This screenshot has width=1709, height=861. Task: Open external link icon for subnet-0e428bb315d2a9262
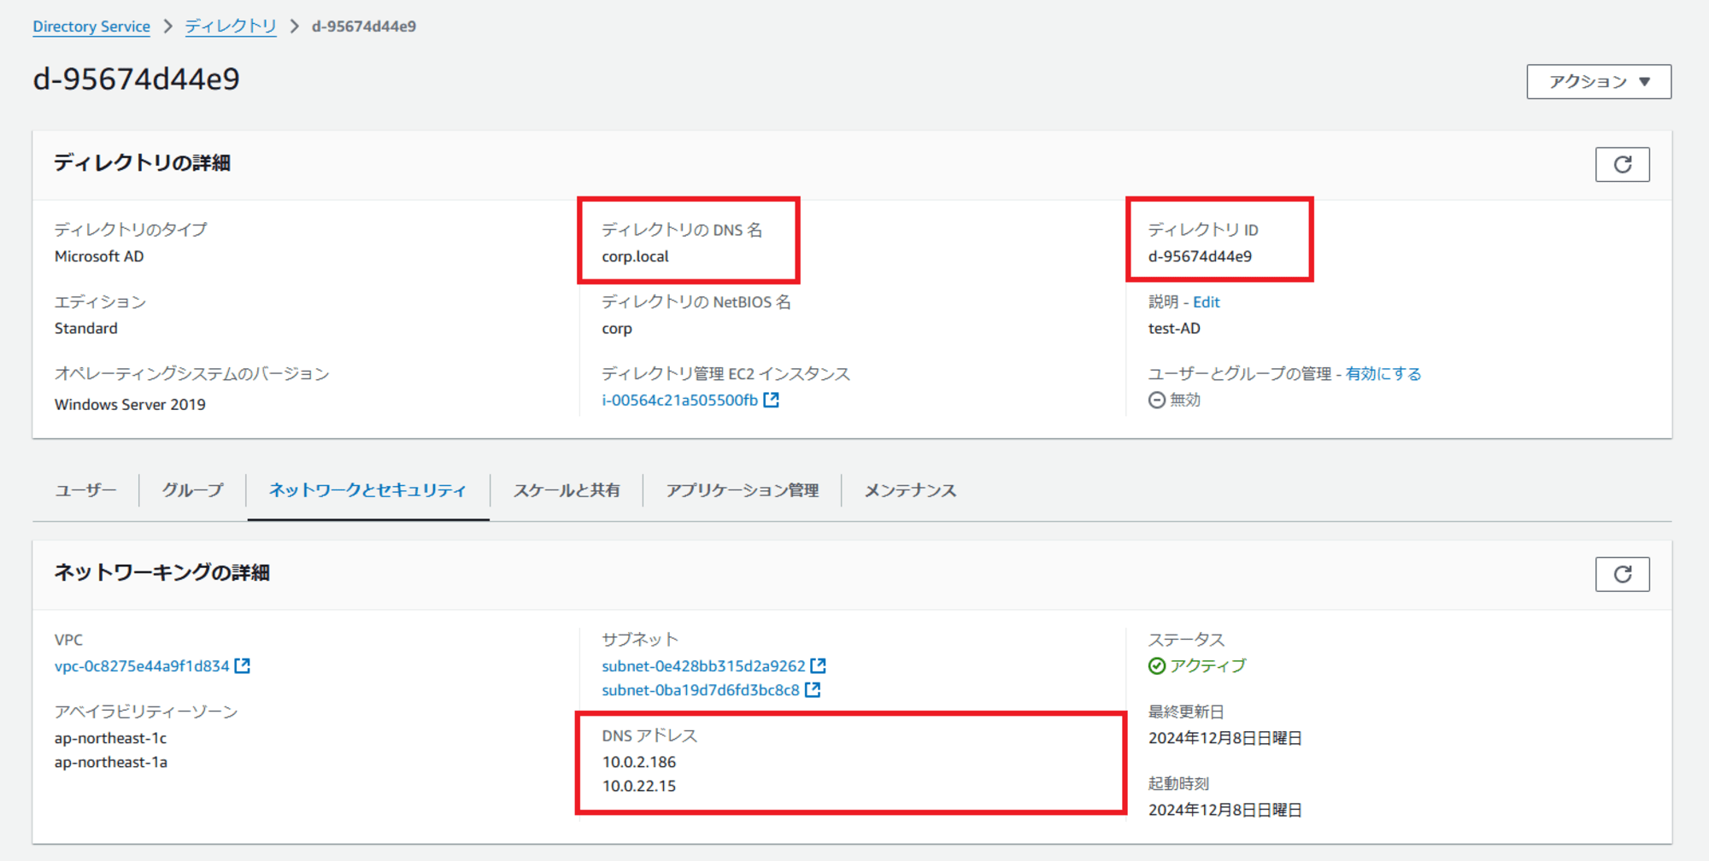(818, 665)
